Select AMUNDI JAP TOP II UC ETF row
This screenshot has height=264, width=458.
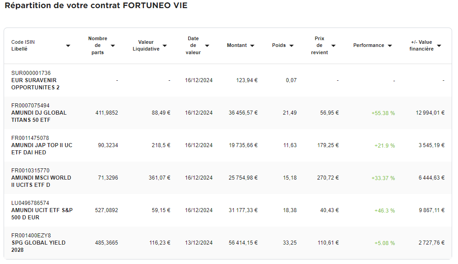click(x=228, y=145)
